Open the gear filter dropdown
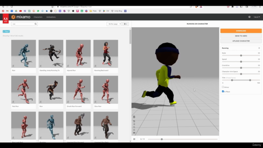263x148 pixels. pyautogui.click(x=125, y=24)
